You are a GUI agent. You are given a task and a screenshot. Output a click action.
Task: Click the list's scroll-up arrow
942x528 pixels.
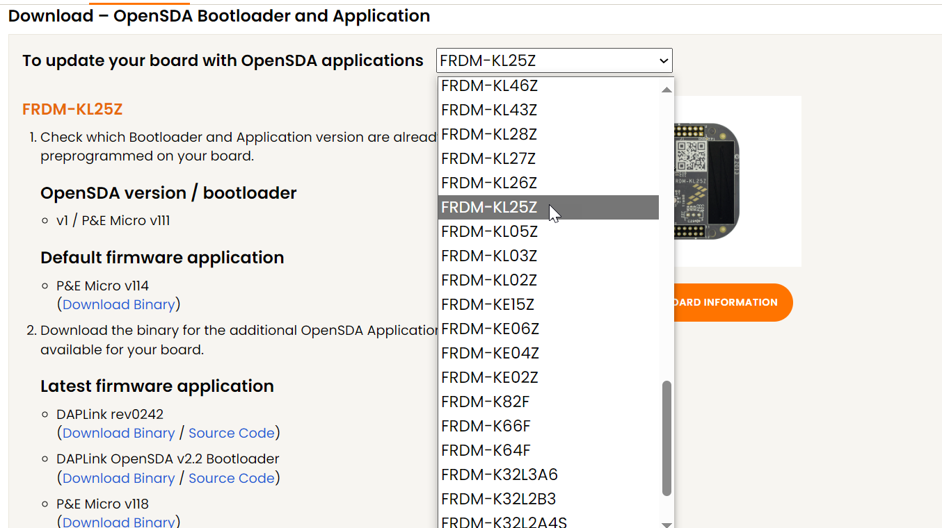666,88
